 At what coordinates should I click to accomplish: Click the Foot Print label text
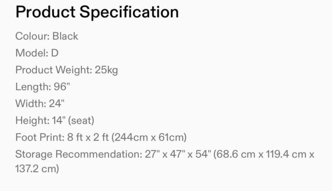point(40,138)
